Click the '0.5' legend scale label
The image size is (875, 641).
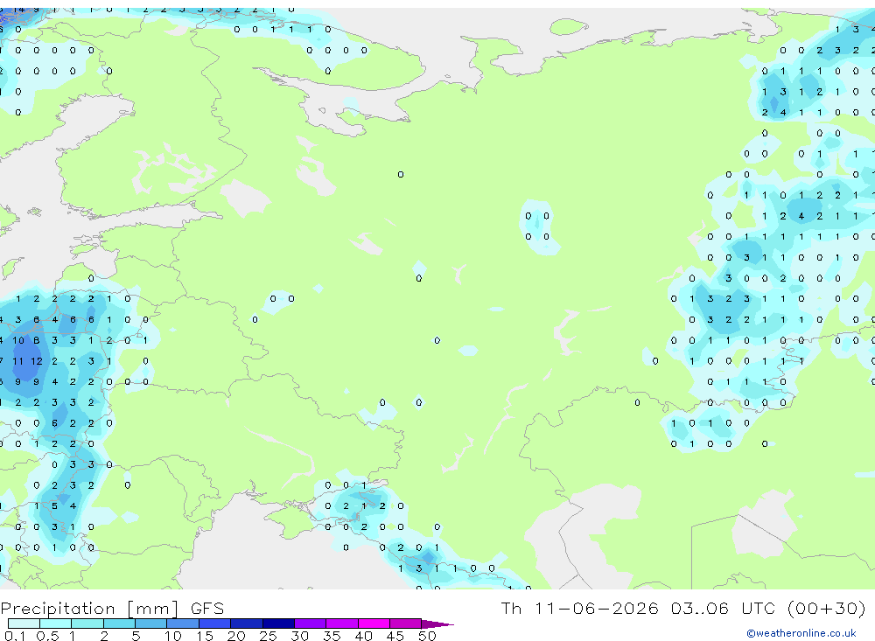[47, 636]
